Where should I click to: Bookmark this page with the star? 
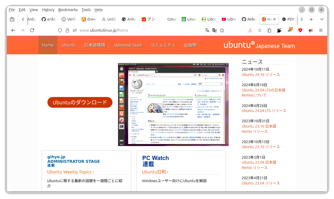tap(222, 30)
